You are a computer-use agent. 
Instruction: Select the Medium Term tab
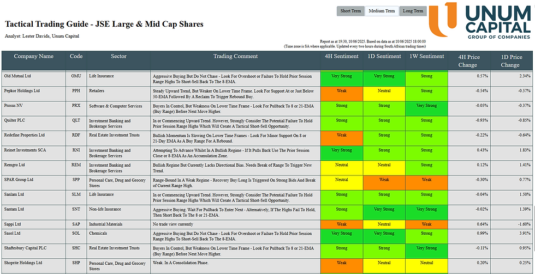[x=382, y=11]
